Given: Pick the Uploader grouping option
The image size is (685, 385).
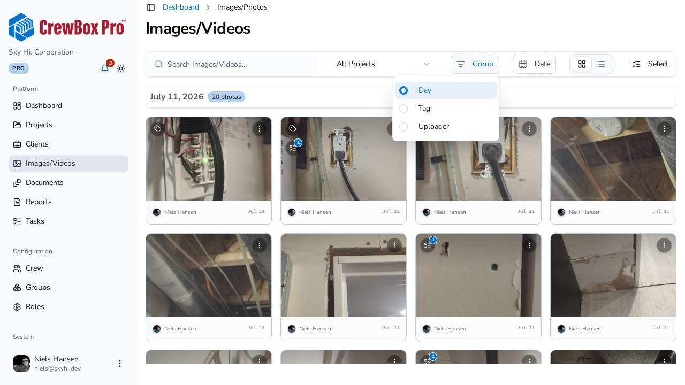Looking at the screenshot, I should 446,127.
